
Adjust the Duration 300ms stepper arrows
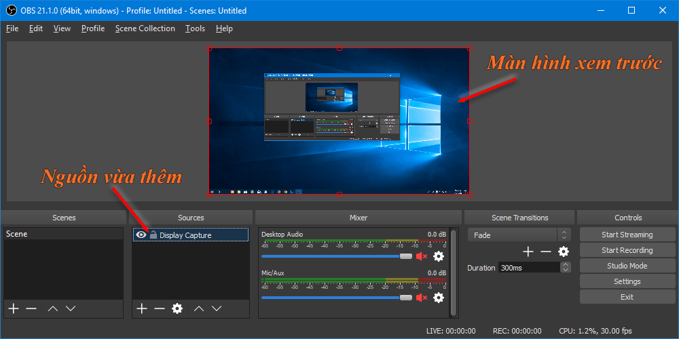tap(565, 268)
